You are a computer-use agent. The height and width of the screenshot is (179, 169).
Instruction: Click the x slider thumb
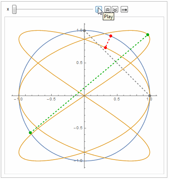14,9
